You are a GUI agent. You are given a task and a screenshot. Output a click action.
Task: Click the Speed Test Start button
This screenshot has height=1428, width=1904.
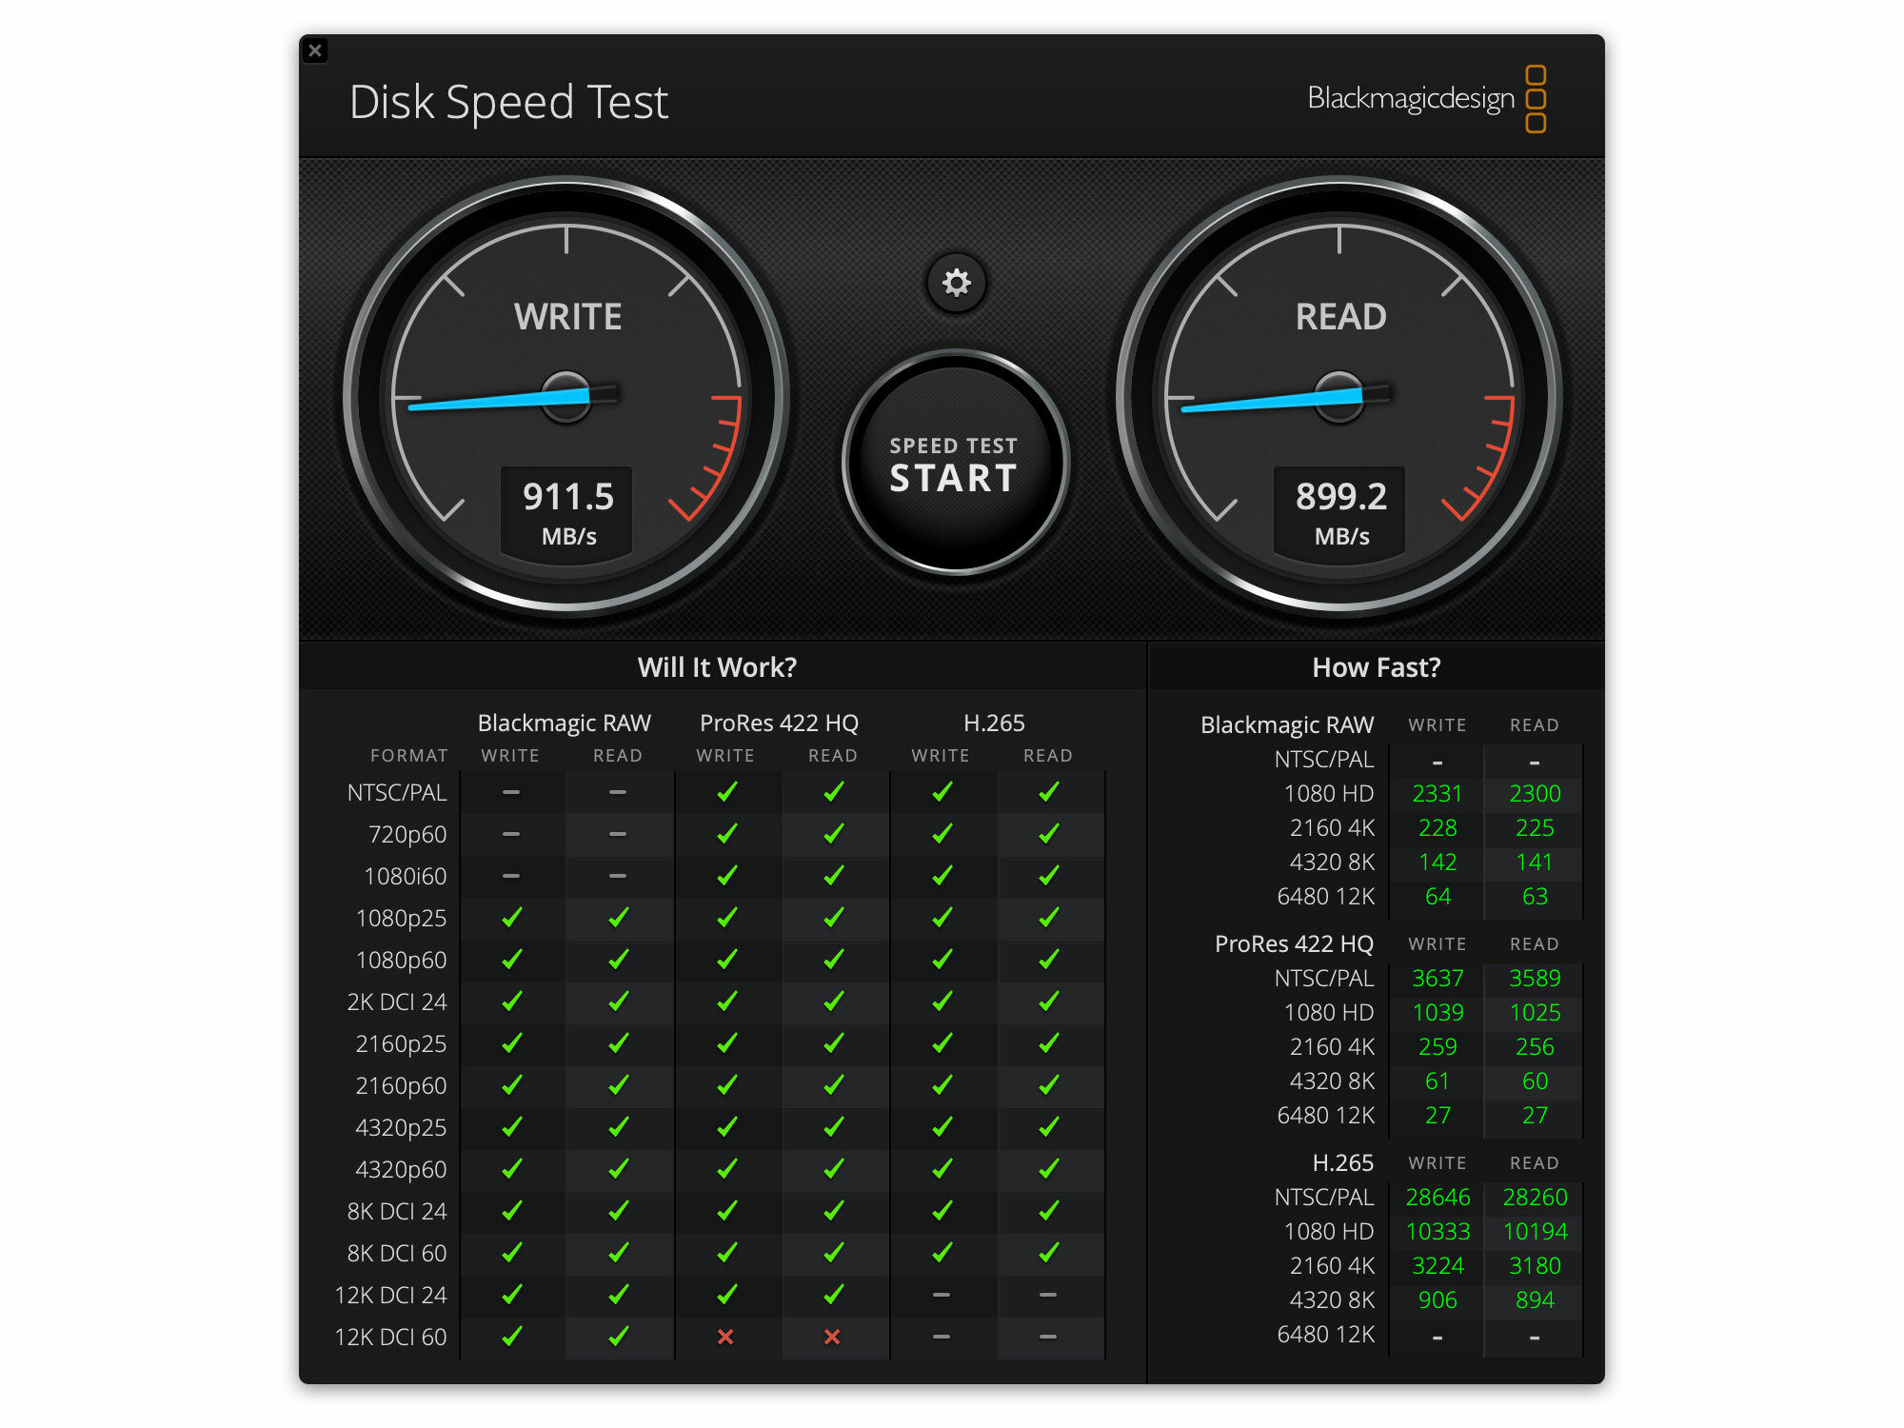pos(955,464)
